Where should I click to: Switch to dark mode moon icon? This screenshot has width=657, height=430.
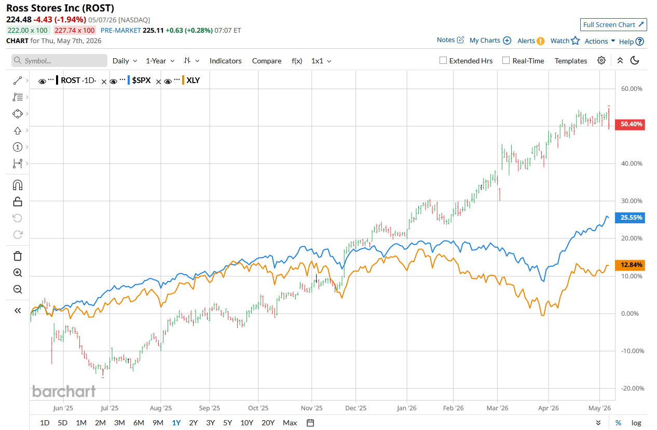pos(634,60)
